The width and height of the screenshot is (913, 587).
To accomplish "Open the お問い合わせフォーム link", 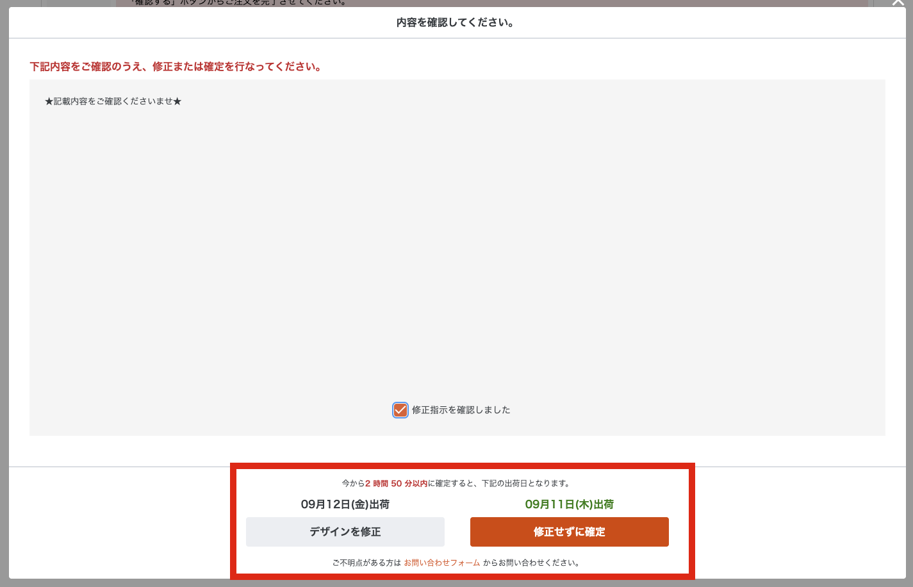I will click(442, 563).
